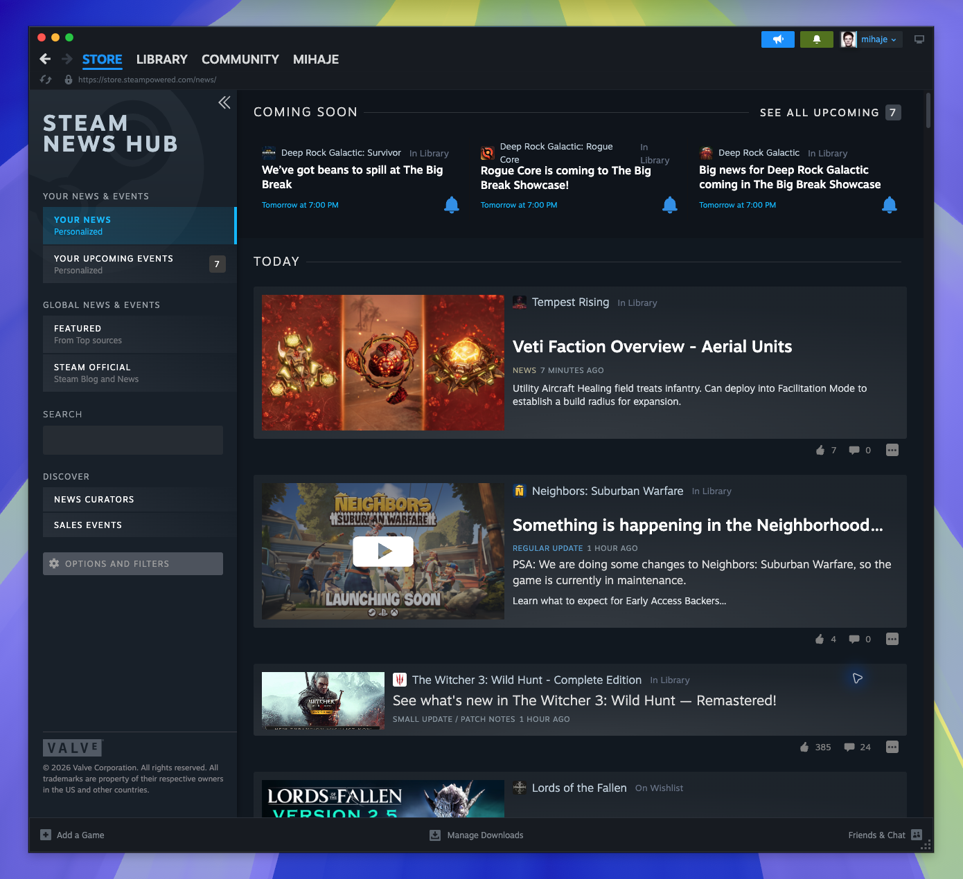Image resolution: width=963 pixels, height=879 pixels.
Task: Click the Lords of the Fallen game title
Action: 579,788
